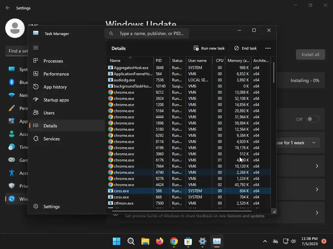Select csrss.exe icon with PID 668
The height and width of the screenshot is (249, 333).
coord(111,197)
